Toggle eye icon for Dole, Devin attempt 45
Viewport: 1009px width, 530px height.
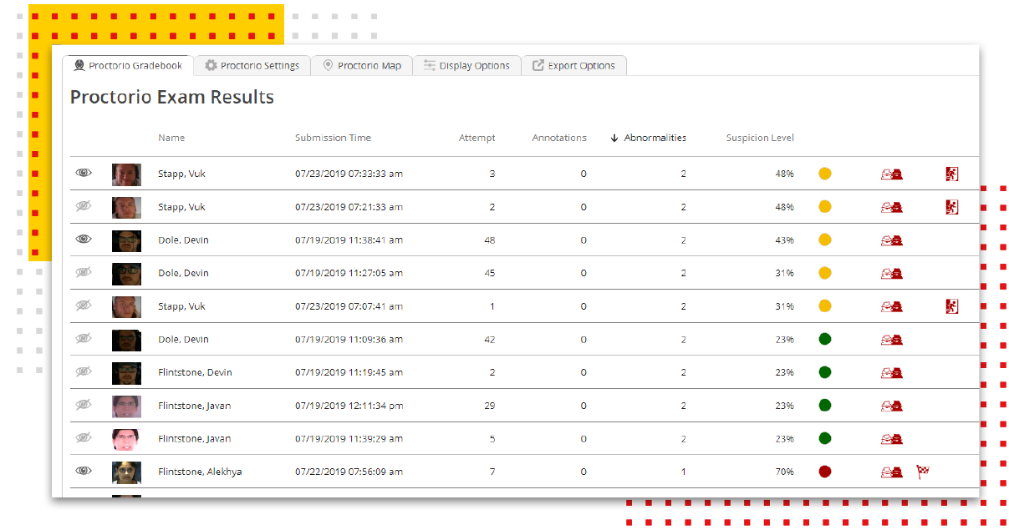pyautogui.click(x=84, y=272)
